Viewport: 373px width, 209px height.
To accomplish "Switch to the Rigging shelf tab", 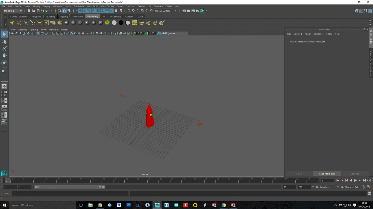I will (x=64, y=17).
